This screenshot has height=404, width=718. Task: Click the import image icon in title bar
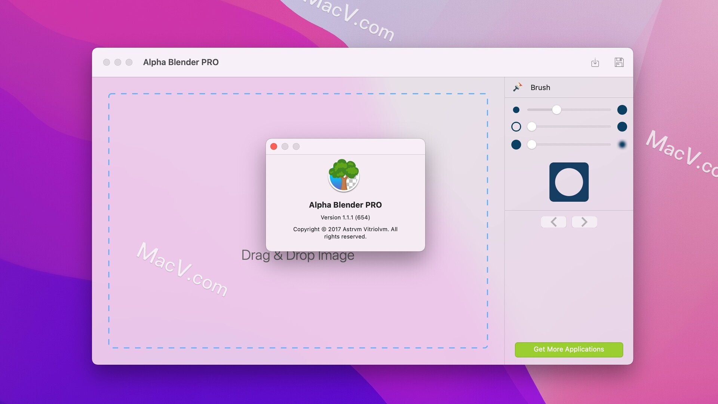595,62
